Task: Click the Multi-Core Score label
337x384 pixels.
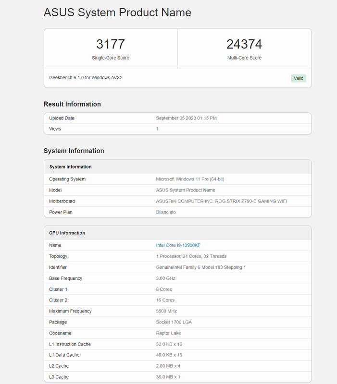Action: click(x=244, y=58)
